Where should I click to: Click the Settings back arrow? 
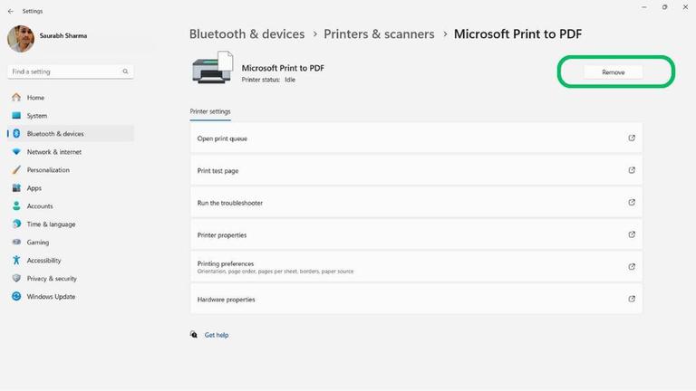(10, 11)
